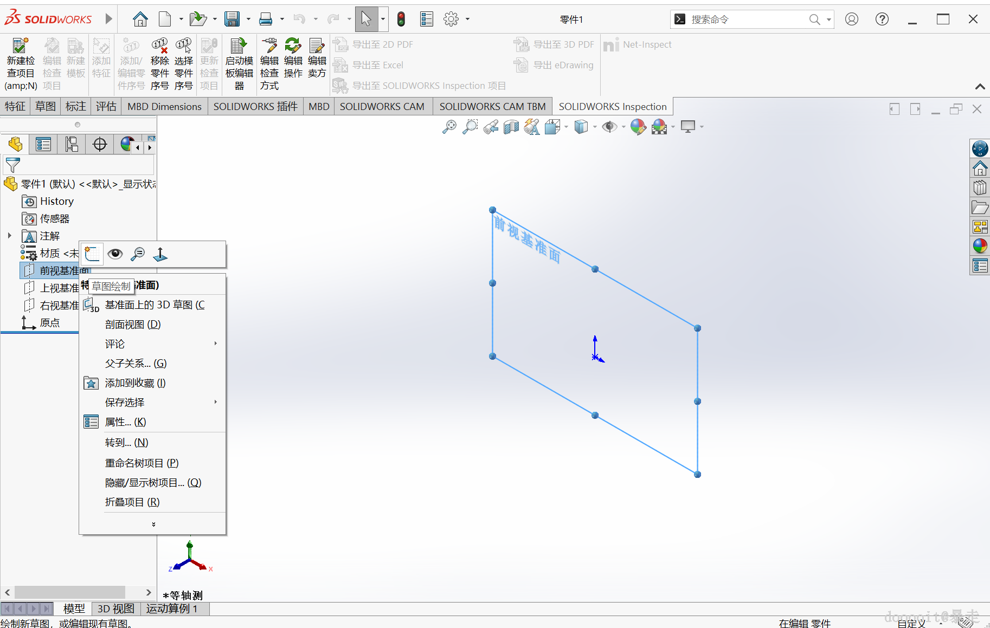This screenshot has height=628, width=990.
Task: Open the Options gear icon
Action: pyautogui.click(x=451, y=20)
